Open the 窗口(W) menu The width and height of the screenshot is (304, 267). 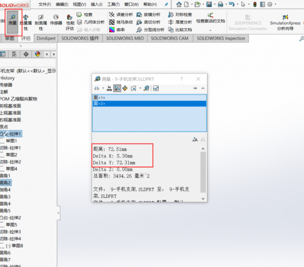[x=131, y=4]
